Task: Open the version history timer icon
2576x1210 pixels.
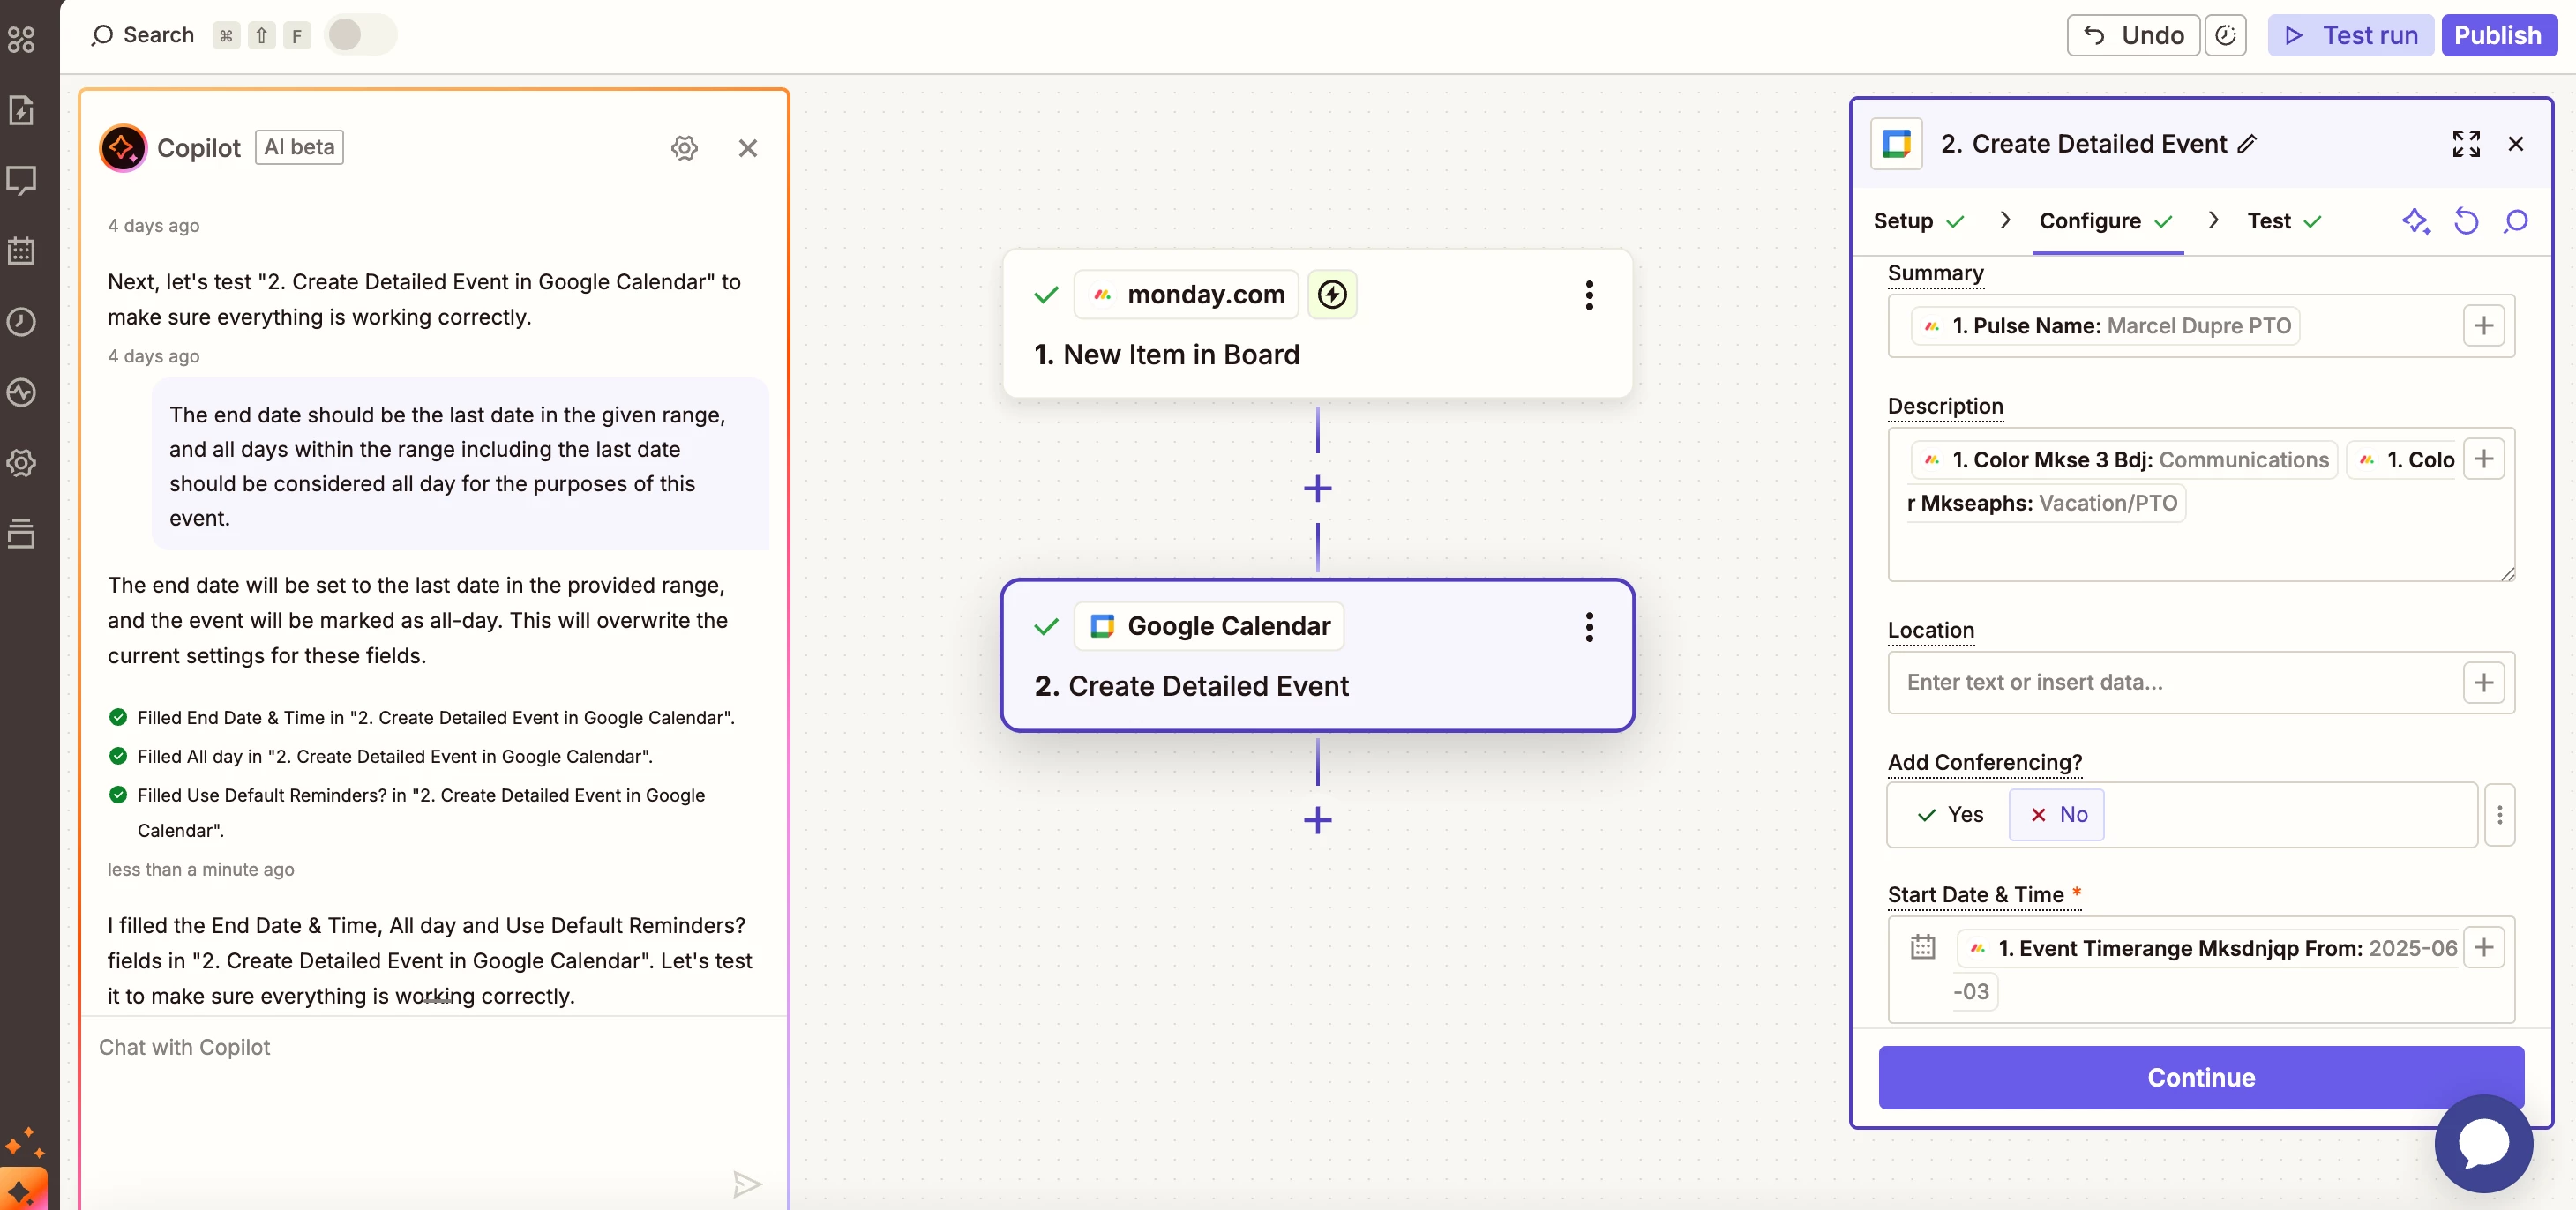Action: tap(2225, 35)
